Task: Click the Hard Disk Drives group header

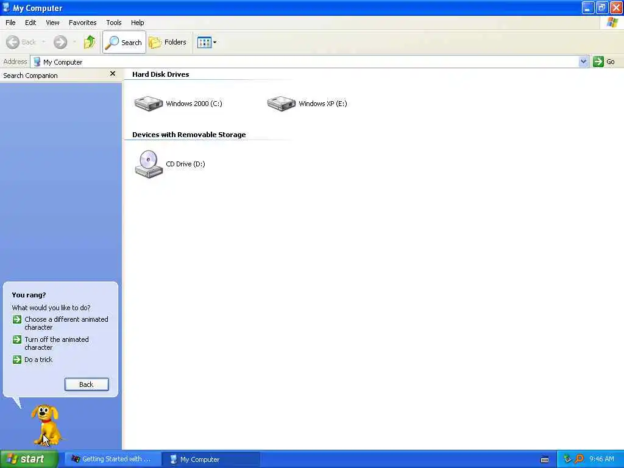Action: 160,74
